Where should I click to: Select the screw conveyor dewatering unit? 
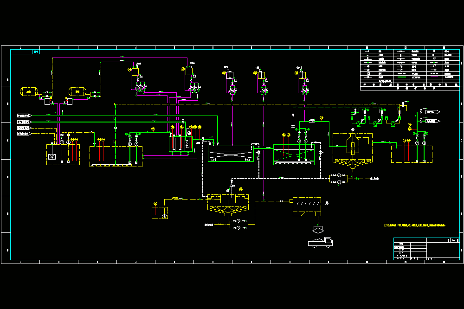307,206
